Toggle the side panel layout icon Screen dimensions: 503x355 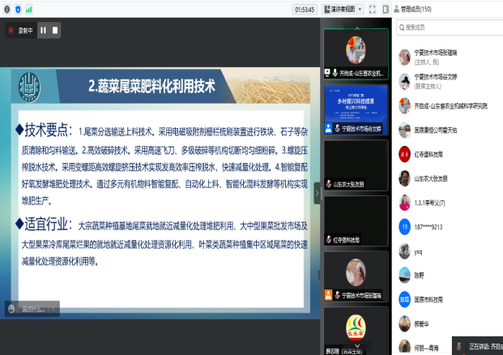click(x=386, y=9)
